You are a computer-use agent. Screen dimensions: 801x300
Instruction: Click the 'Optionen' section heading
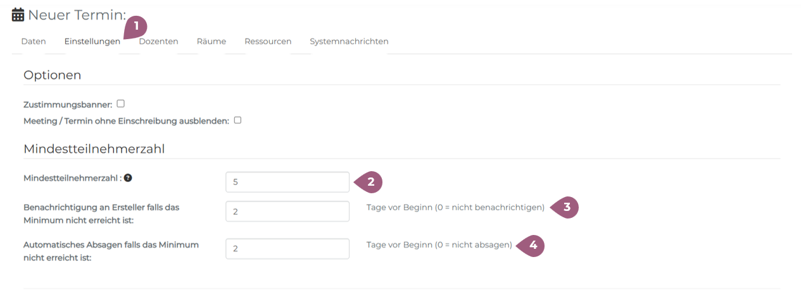coord(52,75)
